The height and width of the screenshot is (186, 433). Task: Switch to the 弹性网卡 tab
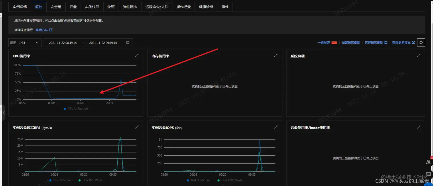(130, 7)
